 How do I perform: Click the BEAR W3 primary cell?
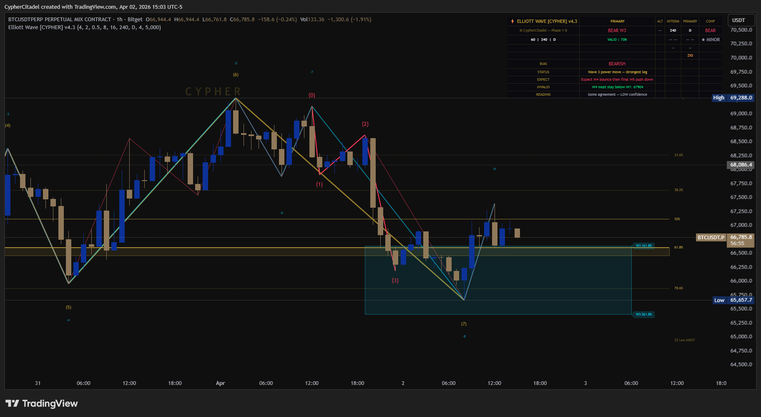pyautogui.click(x=617, y=30)
